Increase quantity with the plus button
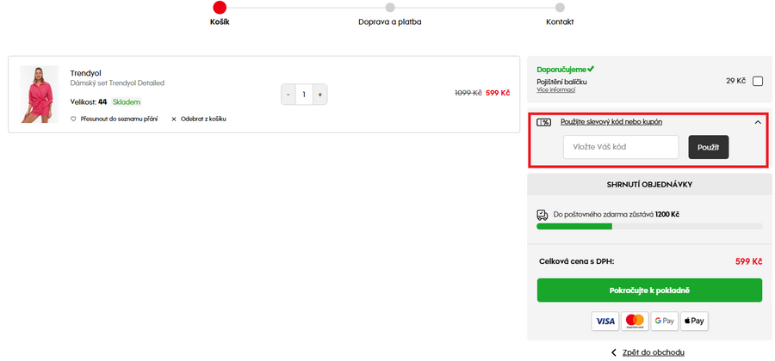 click(x=319, y=94)
